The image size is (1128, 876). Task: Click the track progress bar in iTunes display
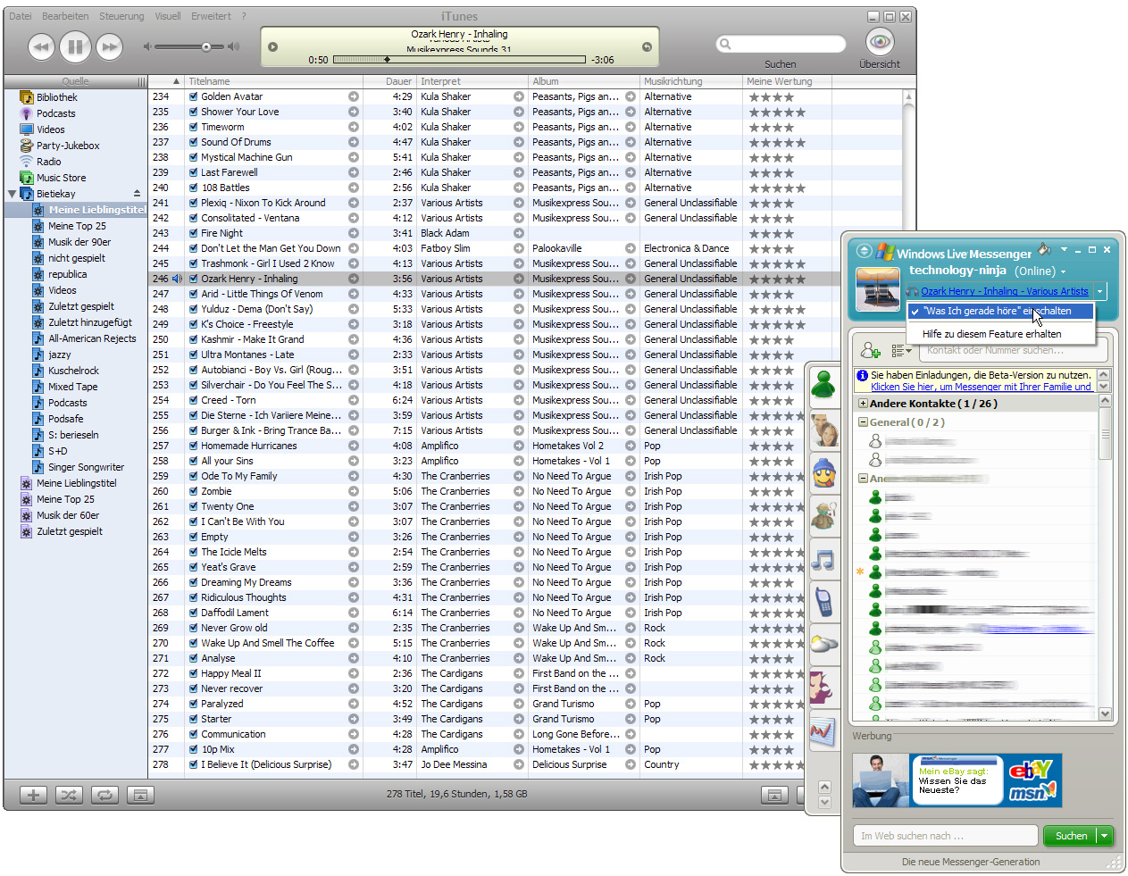[x=459, y=60]
